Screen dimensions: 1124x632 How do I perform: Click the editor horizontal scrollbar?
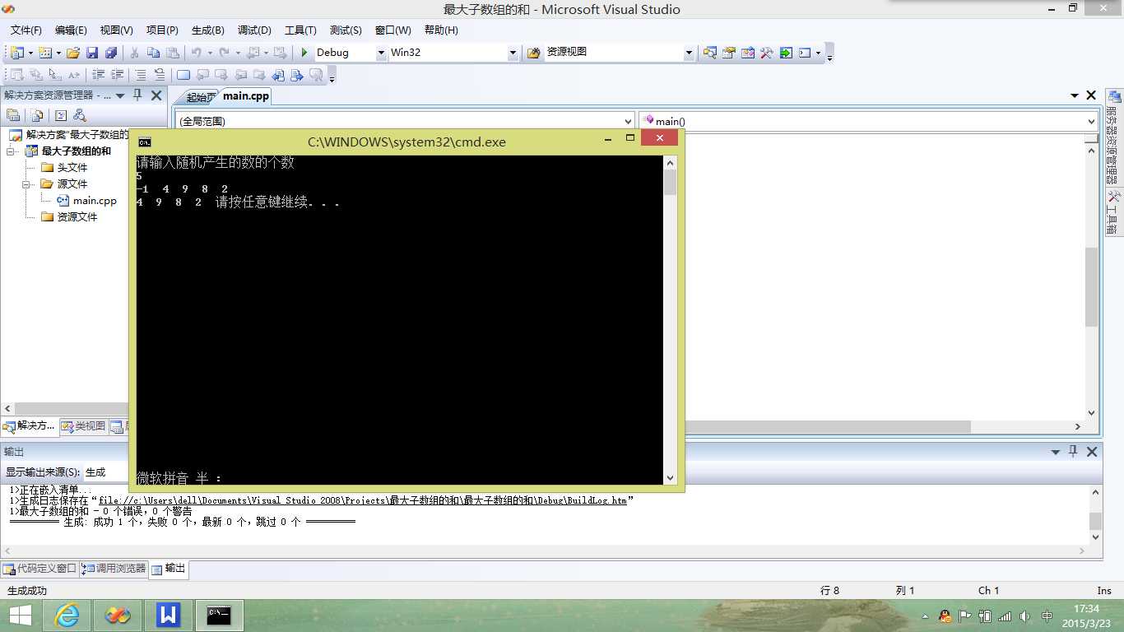(x=885, y=427)
